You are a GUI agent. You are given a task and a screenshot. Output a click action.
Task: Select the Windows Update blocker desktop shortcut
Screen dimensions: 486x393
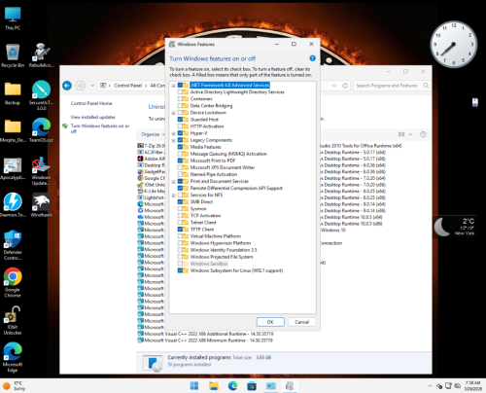41,171
